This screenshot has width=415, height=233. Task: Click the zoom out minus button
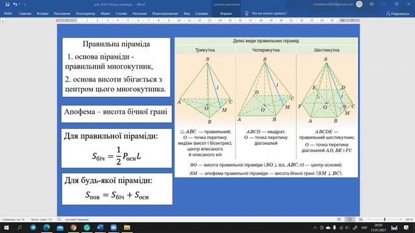tap(368, 219)
